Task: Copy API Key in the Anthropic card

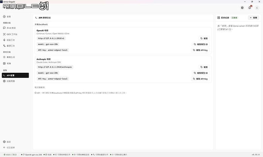Action: (x=200, y=79)
